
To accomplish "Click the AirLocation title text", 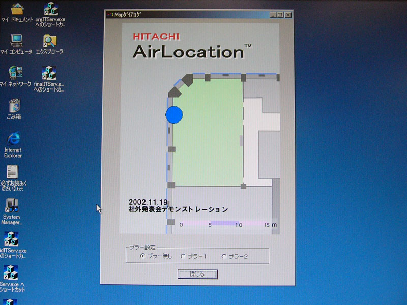I will [x=189, y=52].
